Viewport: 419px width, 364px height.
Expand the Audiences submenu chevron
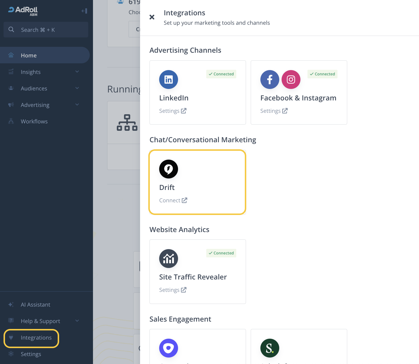click(x=77, y=88)
